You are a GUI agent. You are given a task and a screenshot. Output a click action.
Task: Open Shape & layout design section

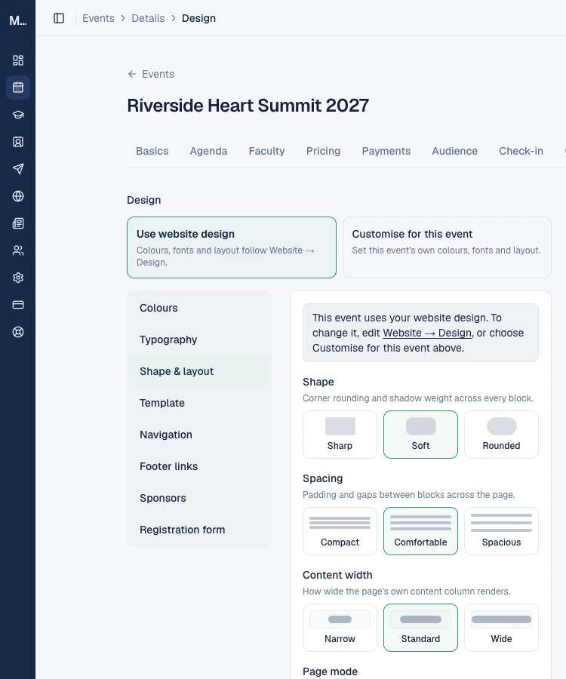point(199,371)
